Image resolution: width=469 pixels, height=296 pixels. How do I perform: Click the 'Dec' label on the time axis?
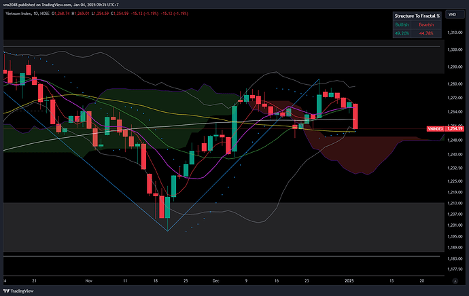(215, 281)
